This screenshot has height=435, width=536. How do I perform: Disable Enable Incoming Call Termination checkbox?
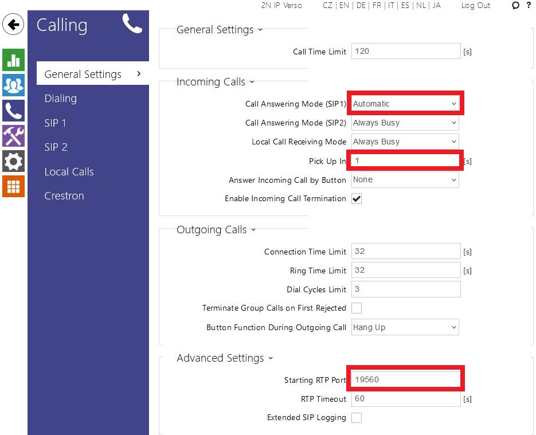[357, 199]
